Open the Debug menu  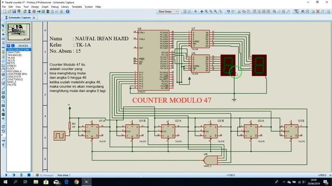[x=55, y=7]
